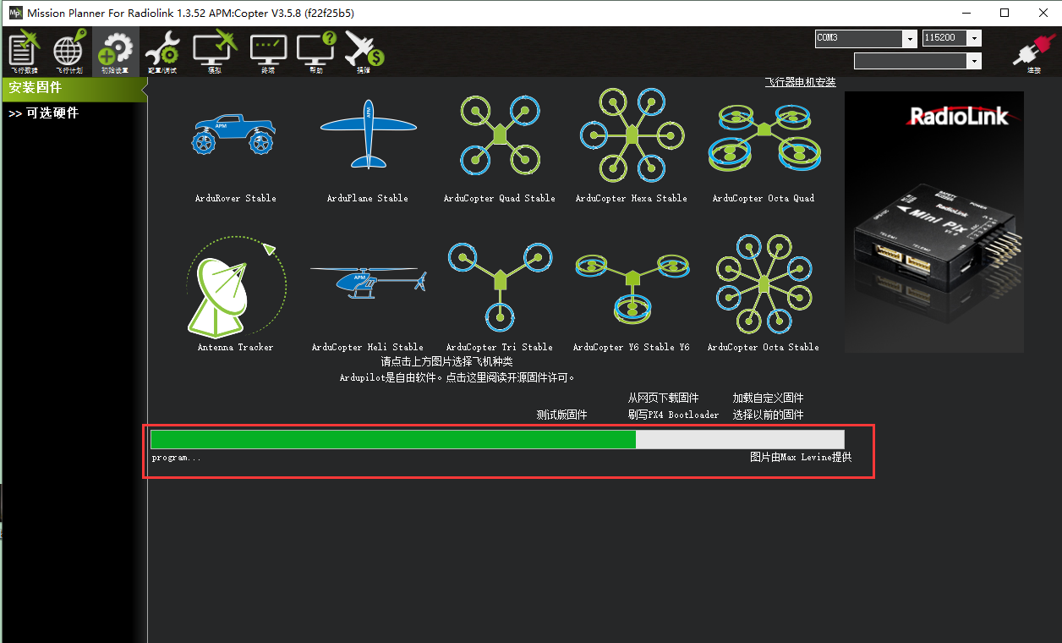
Task: Open the 飞行器电机安装 link
Action: point(800,82)
